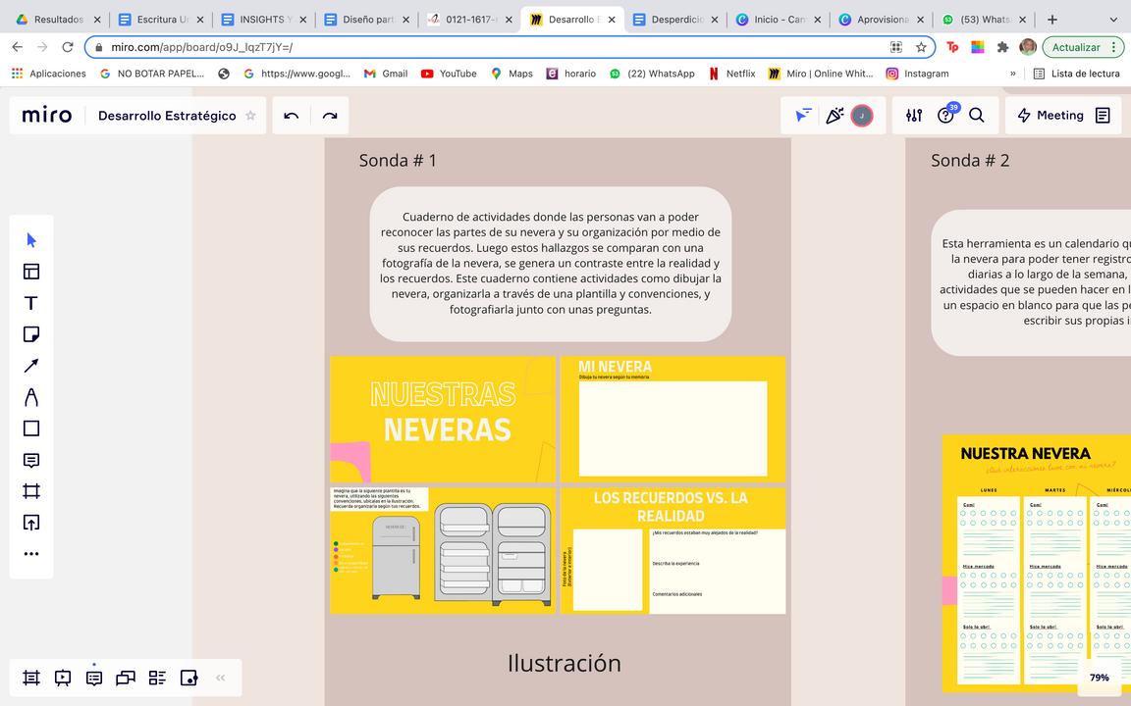
Task: Open the 79% zoom level control
Action: tap(1100, 678)
